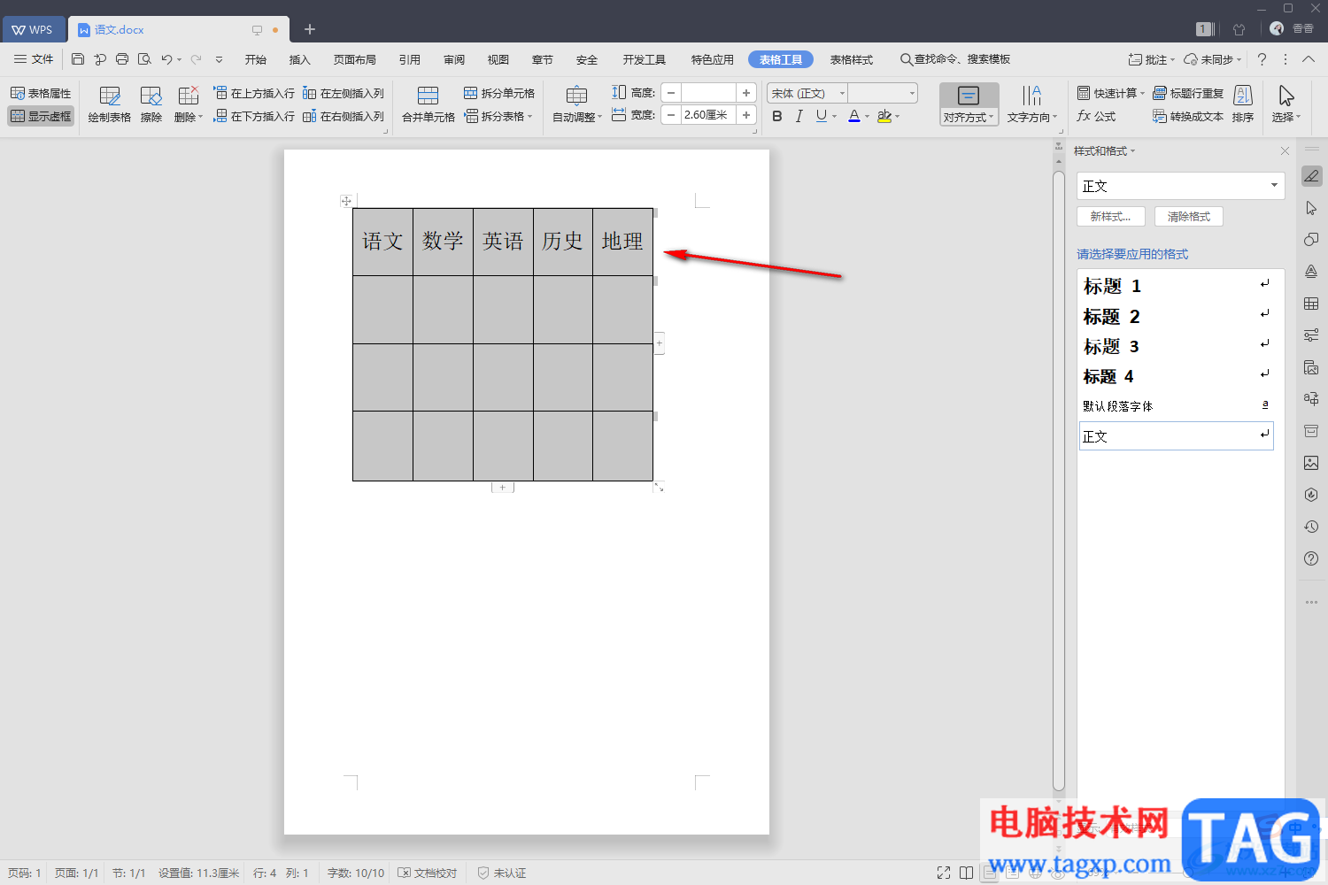This screenshot has height=885, width=1328.
Task: Insert row below with 在下方插入行
Action: 254,116
